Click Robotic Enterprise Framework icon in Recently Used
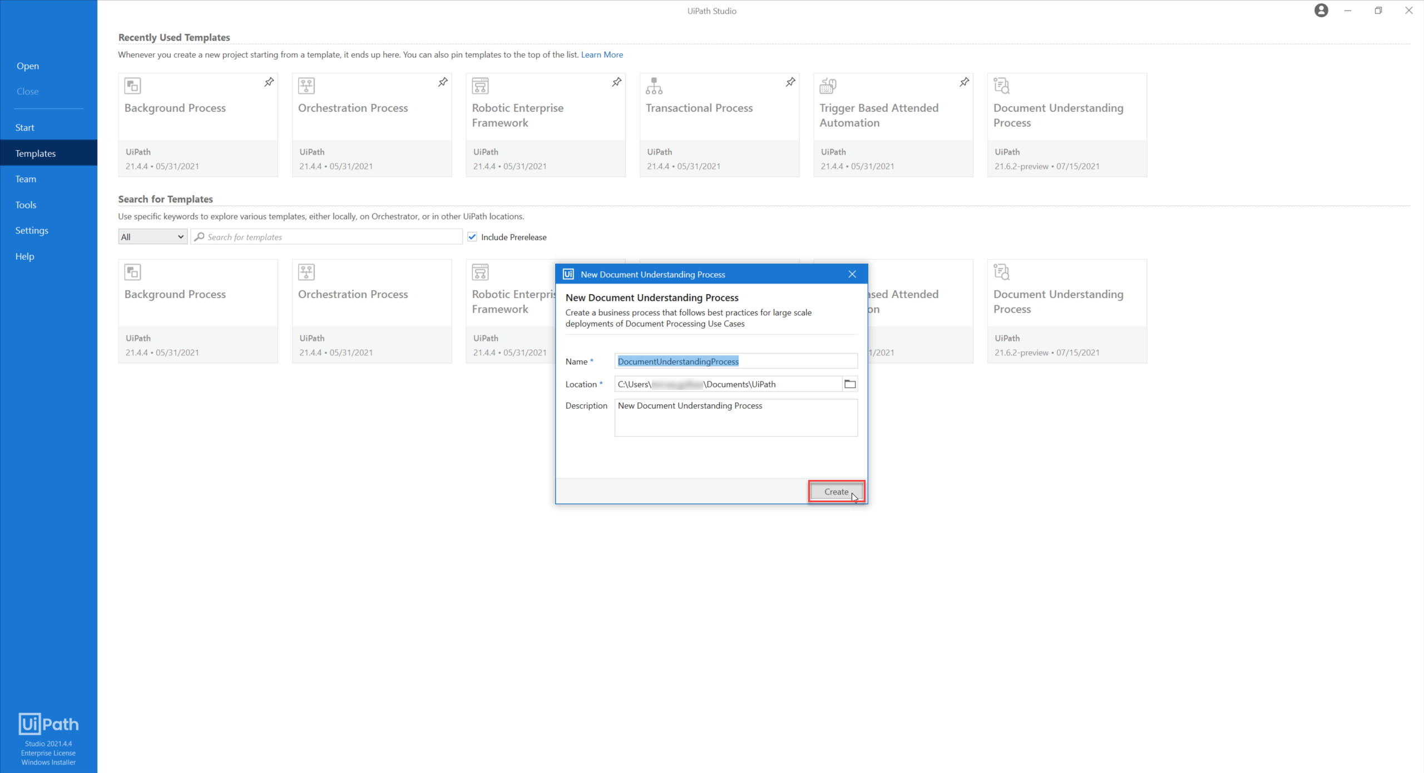This screenshot has width=1424, height=773. click(481, 86)
